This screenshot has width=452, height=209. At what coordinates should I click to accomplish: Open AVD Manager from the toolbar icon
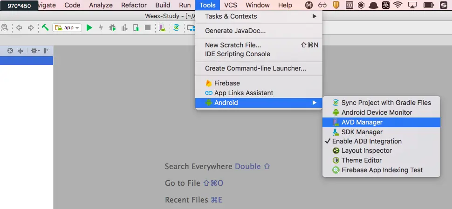[x=162, y=27]
